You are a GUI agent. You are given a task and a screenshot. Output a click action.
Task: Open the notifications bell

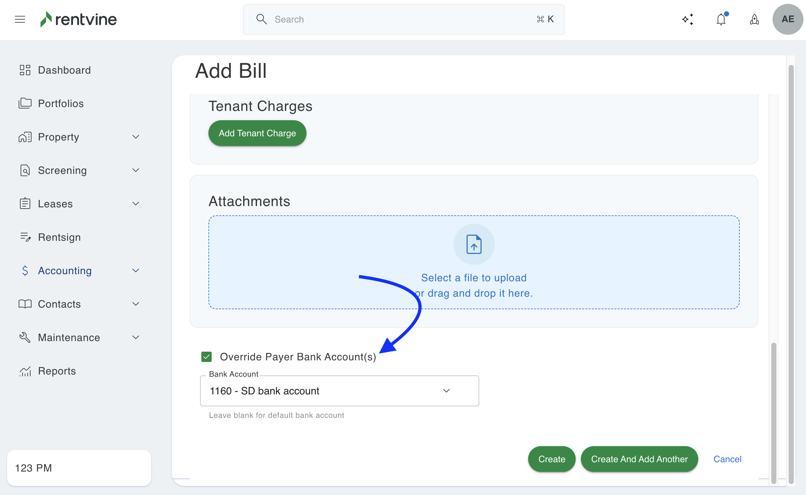tap(721, 19)
